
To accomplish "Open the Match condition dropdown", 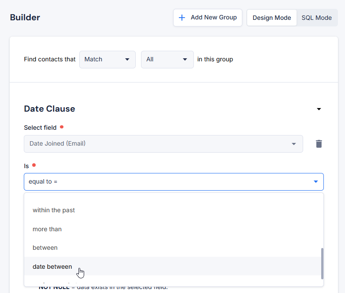I will [x=107, y=60].
